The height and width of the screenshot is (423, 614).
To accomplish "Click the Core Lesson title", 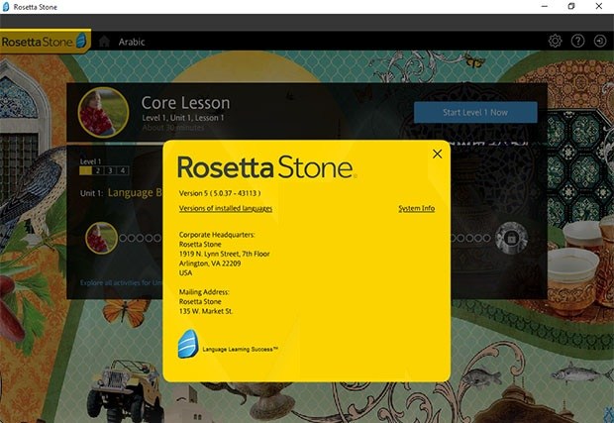I will (185, 103).
